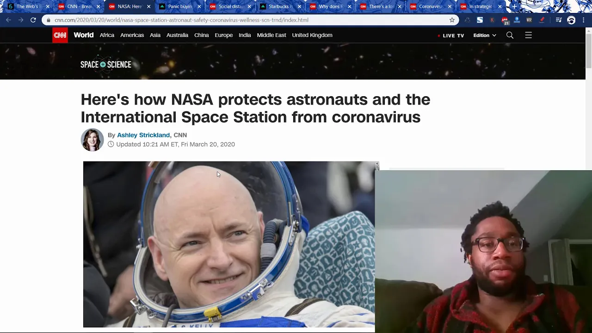Go to Americas section
Viewport: 592px width, 333px height.
click(x=132, y=35)
